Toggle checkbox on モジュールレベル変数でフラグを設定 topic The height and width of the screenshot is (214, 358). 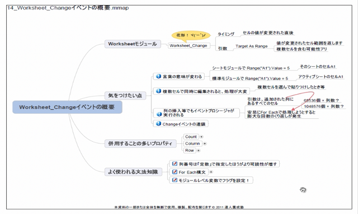coord(175,180)
